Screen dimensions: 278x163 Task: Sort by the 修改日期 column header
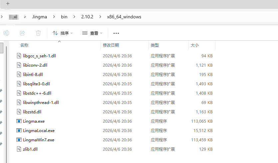(111, 45)
